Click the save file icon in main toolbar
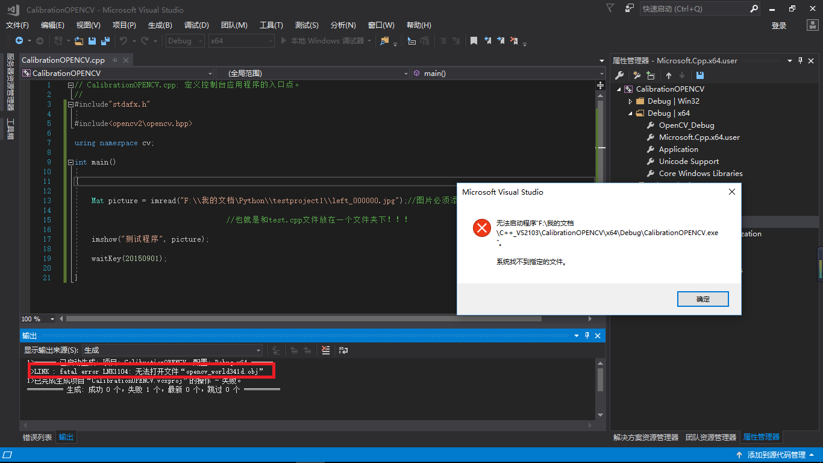This screenshot has width=823, height=463. click(92, 40)
